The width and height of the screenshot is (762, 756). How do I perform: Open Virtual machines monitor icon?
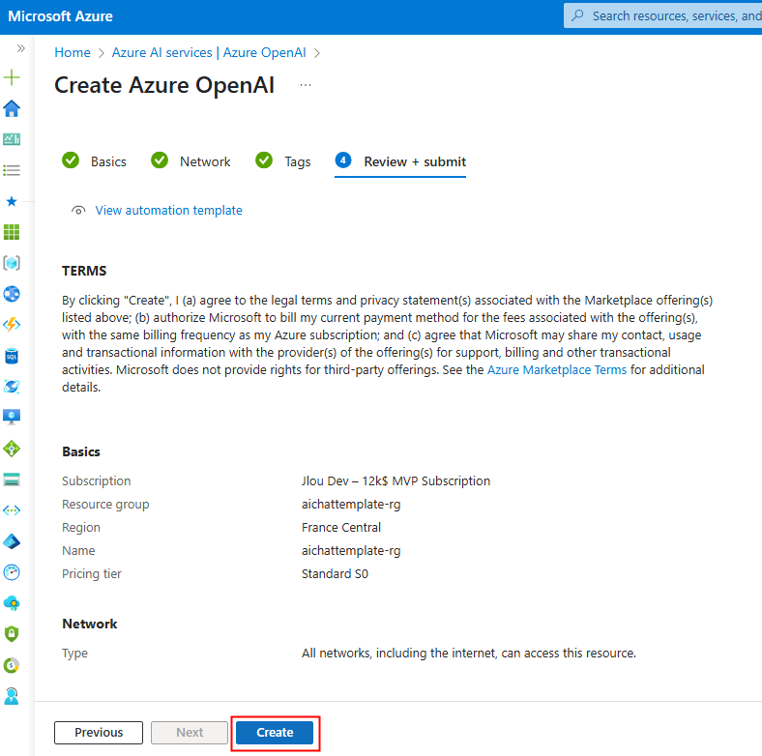(12, 417)
